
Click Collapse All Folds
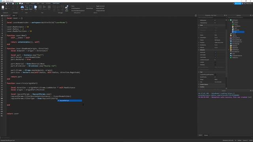point(100,11)
